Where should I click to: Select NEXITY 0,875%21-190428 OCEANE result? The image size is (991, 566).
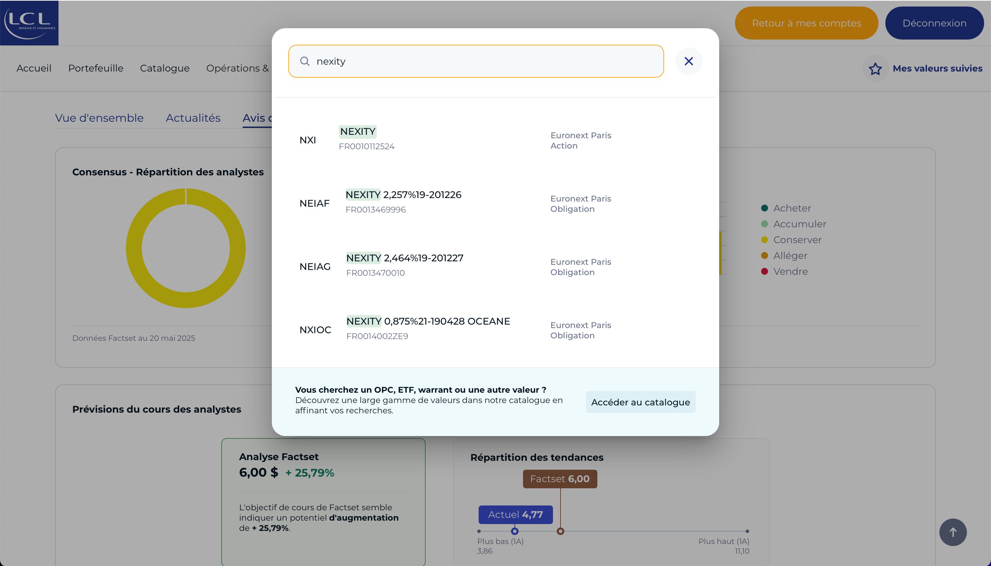495,330
